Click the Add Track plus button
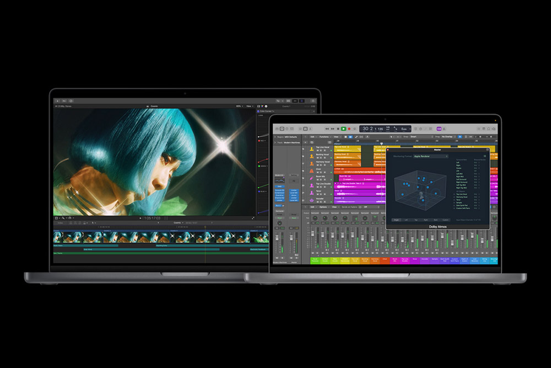 (305, 142)
